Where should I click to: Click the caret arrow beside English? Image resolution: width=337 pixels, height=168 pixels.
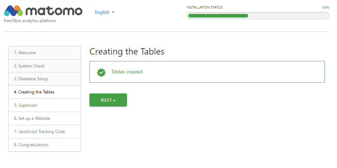[113, 12]
